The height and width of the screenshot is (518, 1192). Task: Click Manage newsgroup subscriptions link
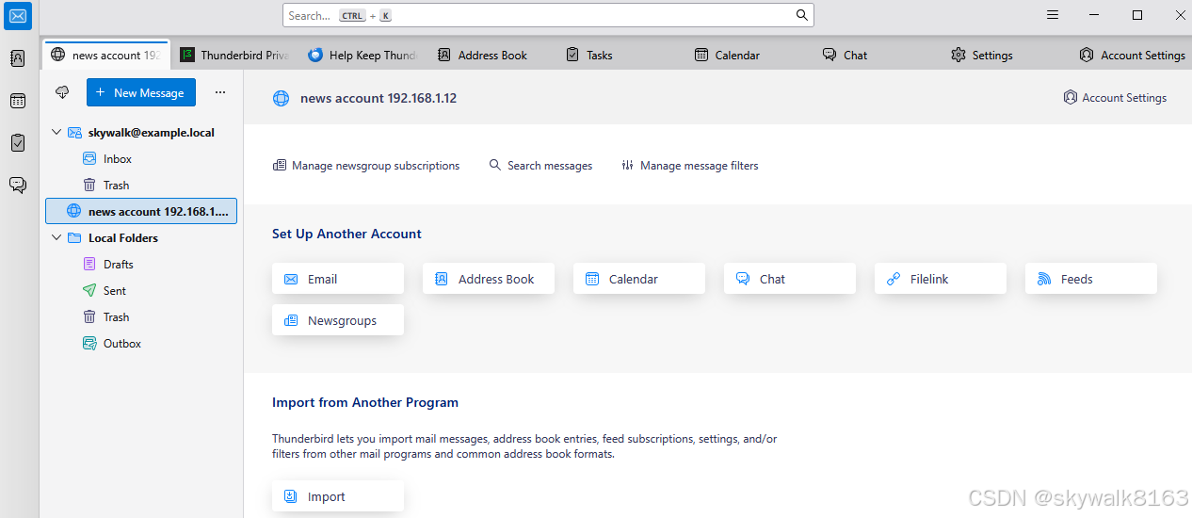pos(366,165)
